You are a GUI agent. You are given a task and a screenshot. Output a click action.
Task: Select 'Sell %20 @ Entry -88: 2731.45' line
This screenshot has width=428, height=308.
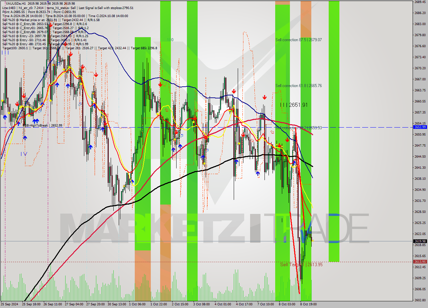(x=45, y=44)
